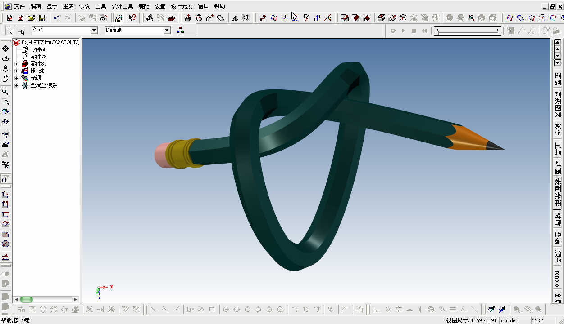
Task: Select the arrow selection tool
Action: pos(10,30)
